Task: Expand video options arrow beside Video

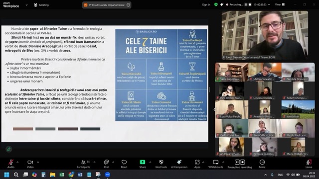Action: pos(38,162)
